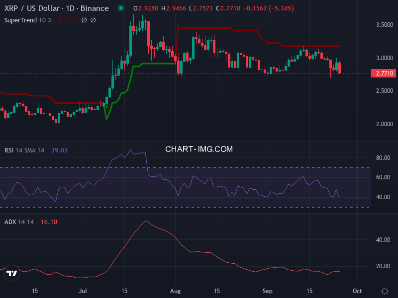The image size is (398, 298).
Task: Click the RSI value 39.03
Action: pos(59,150)
